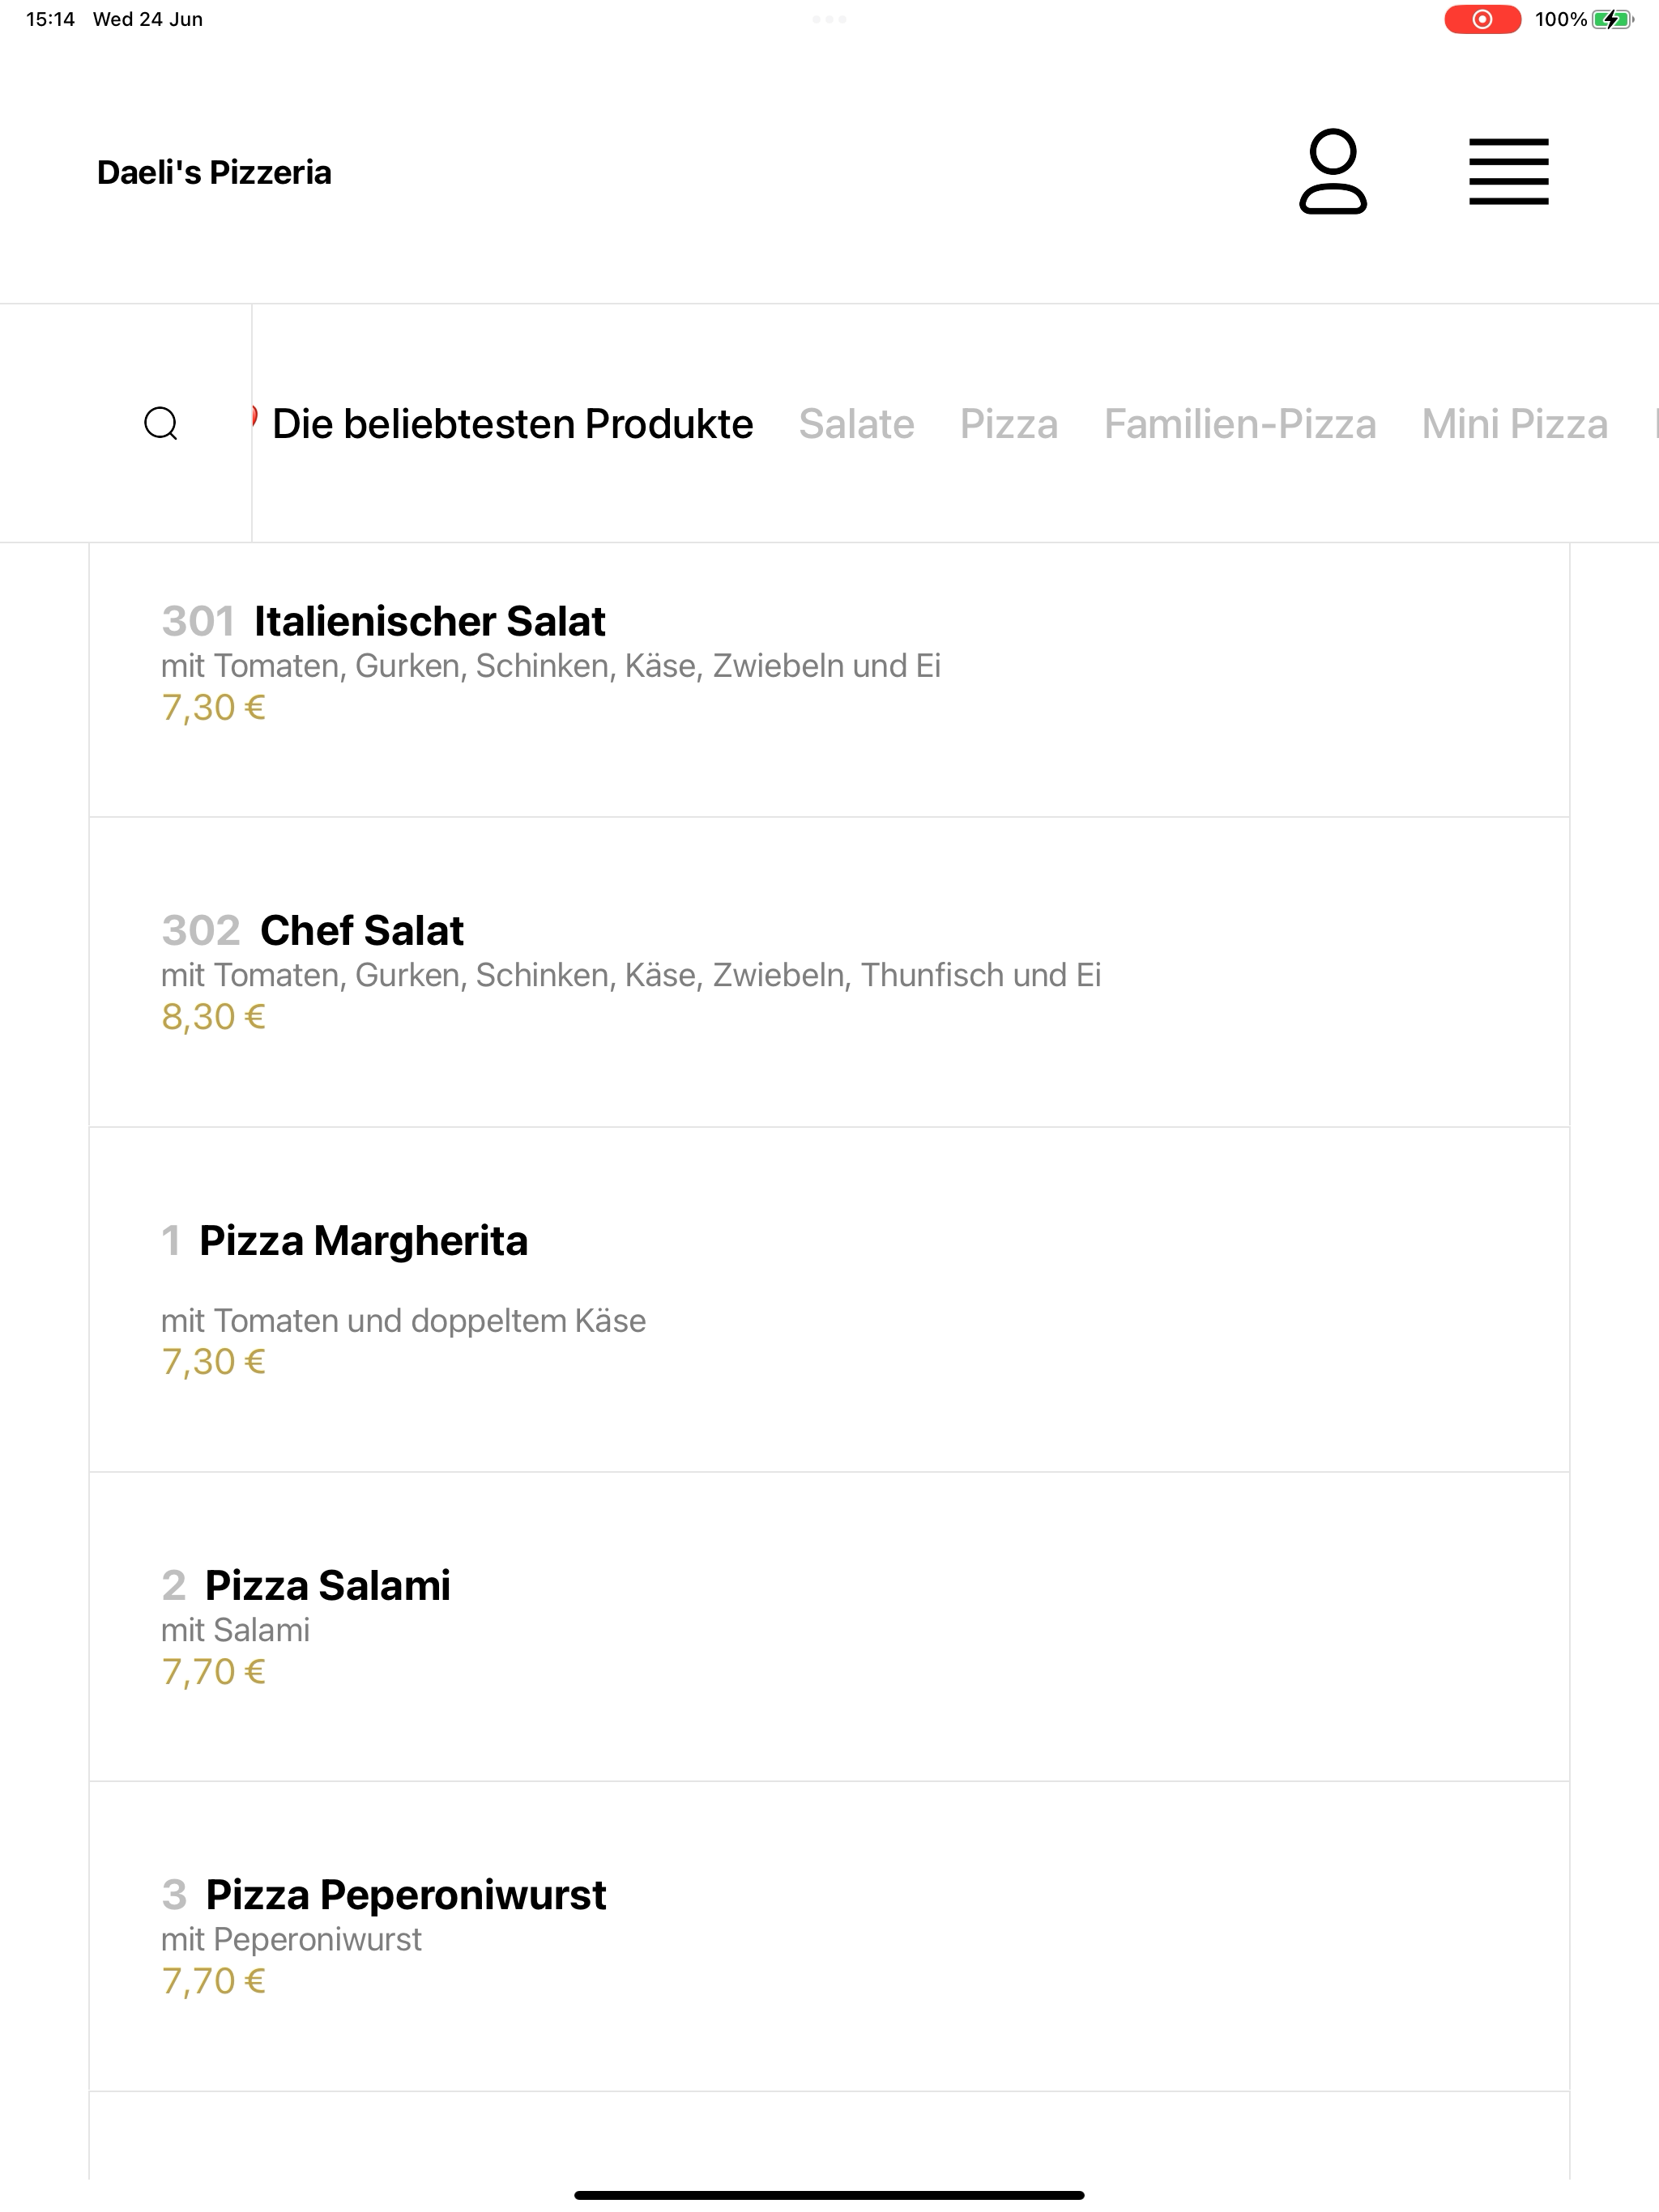1659x2212 pixels.
Task: Select Die beliebtesten Produkte tab
Action: tap(512, 424)
